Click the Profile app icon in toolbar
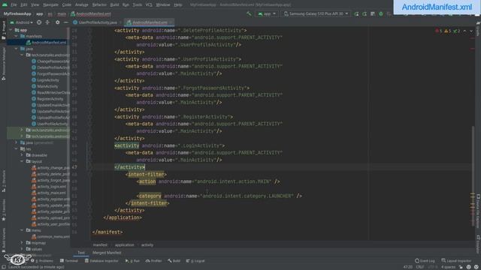481x270 pixels. click(373, 13)
